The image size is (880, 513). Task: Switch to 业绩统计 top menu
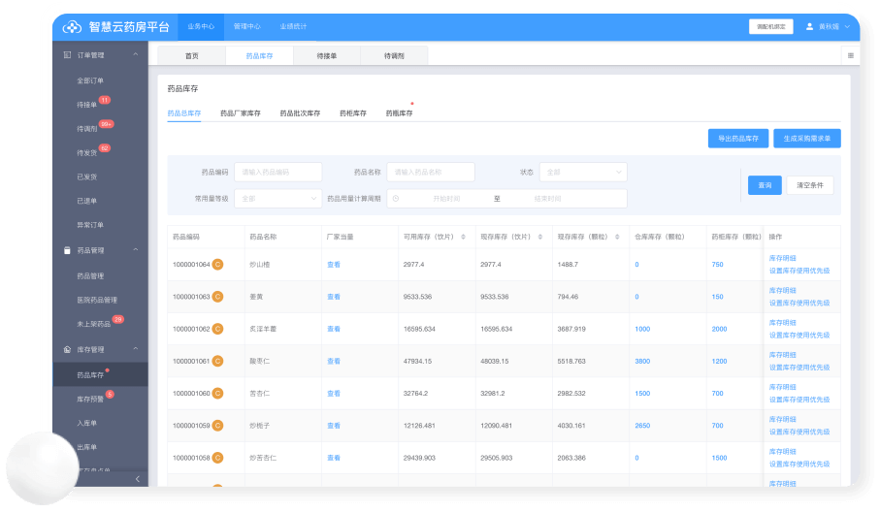pyautogui.click(x=293, y=26)
